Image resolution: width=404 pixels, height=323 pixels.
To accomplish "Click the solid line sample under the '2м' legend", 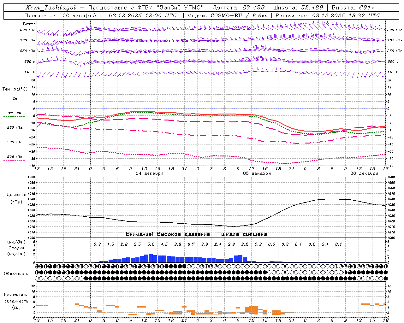I will [x=15, y=102].
